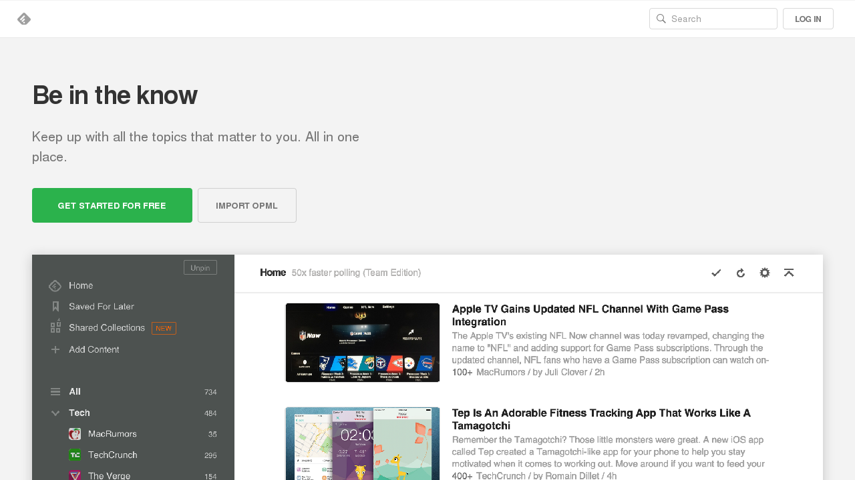The width and height of the screenshot is (855, 480).
Task: Open Shared Collections
Action: point(107,328)
